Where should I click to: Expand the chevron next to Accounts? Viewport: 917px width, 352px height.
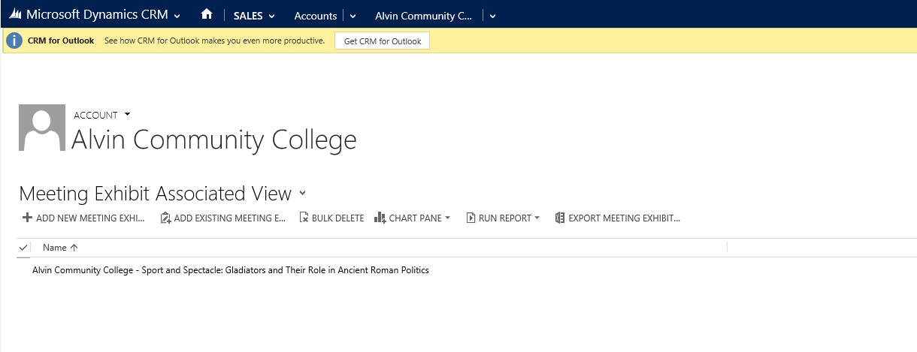(x=353, y=16)
